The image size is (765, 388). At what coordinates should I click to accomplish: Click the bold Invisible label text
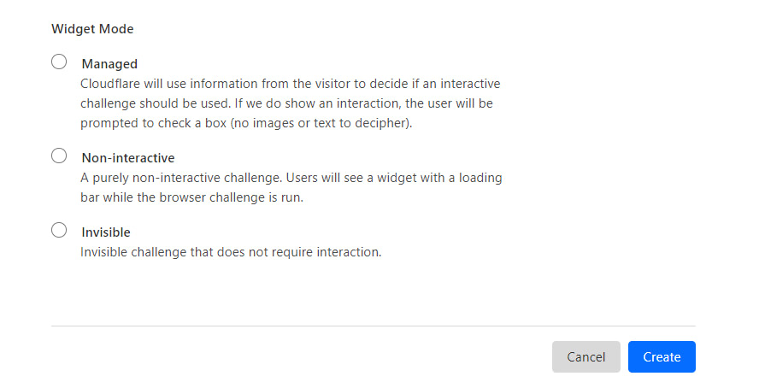pyautogui.click(x=106, y=232)
